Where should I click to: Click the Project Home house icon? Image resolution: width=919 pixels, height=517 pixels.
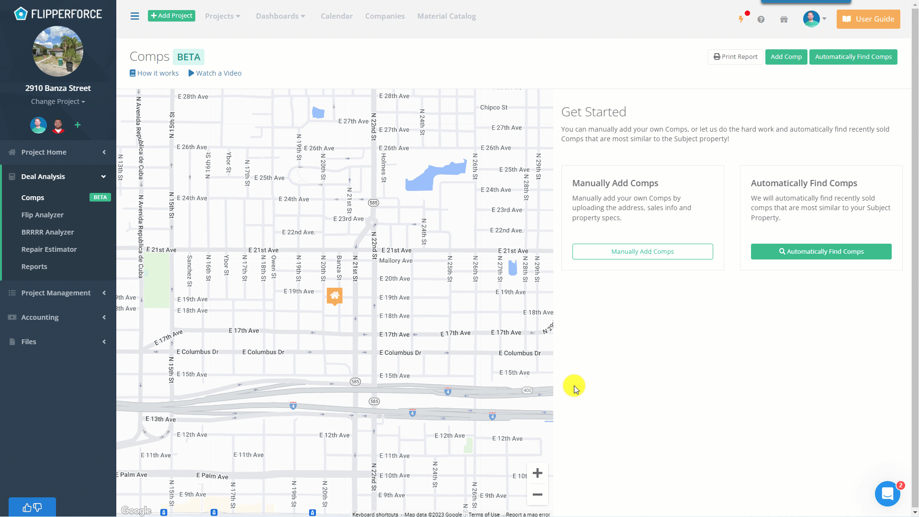[x=12, y=152]
